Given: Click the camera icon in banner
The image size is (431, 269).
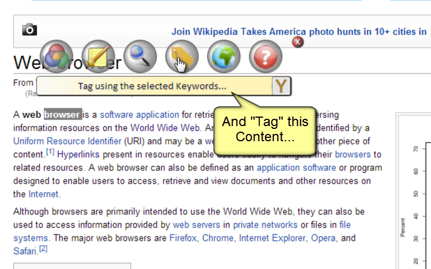Looking at the screenshot, I should point(29,29).
